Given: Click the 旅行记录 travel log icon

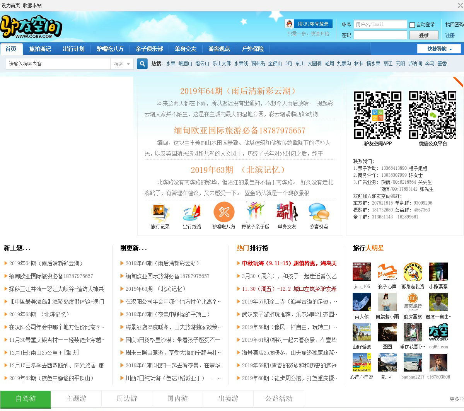Looking at the screenshot, I should point(160,212).
